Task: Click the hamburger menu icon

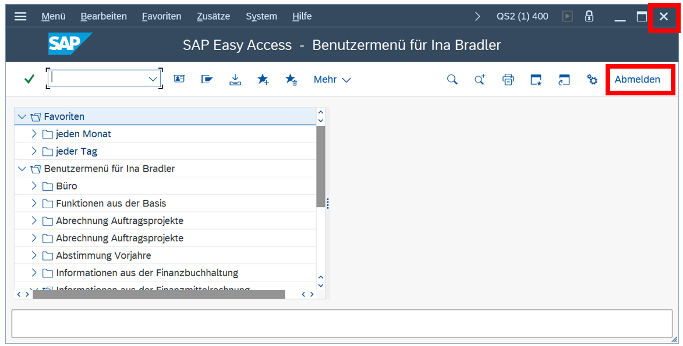Action: click(20, 16)
